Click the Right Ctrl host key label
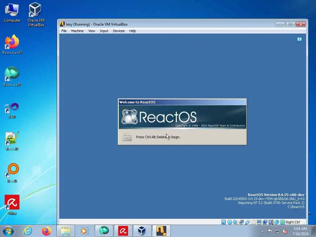316x237 pixels. [293, 222]
